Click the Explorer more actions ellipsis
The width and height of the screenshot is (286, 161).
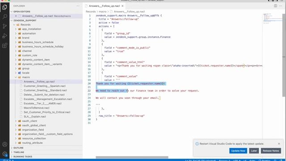point(78,6)
